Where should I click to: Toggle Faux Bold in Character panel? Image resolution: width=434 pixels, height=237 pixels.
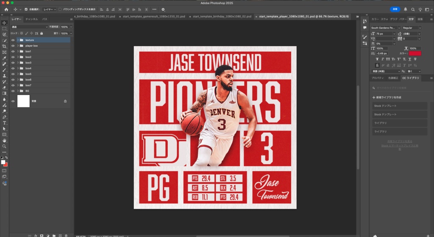click(x=377, y=59)
